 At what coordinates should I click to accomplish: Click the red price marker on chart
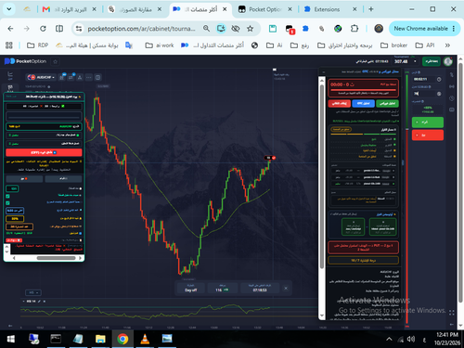pos(269,158)
